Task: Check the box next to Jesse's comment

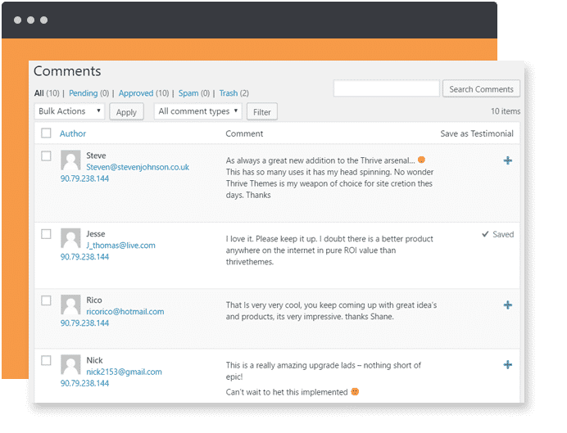Action: (46, 234)
